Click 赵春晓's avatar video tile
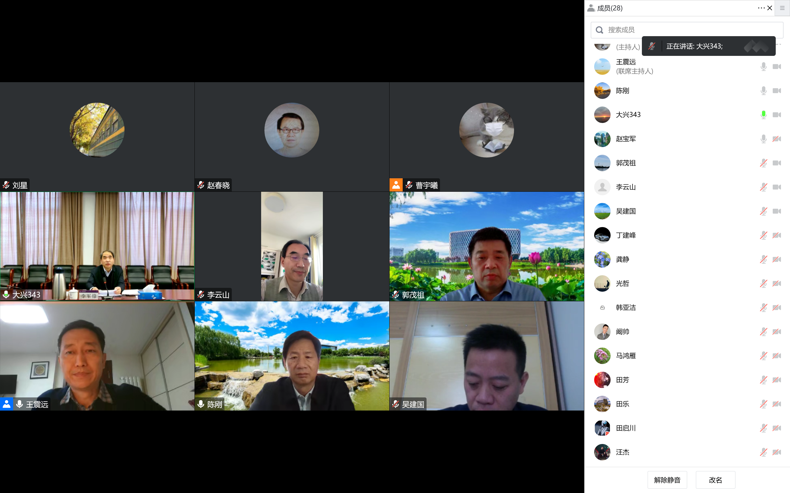790x493 pixels. point(292,130)
